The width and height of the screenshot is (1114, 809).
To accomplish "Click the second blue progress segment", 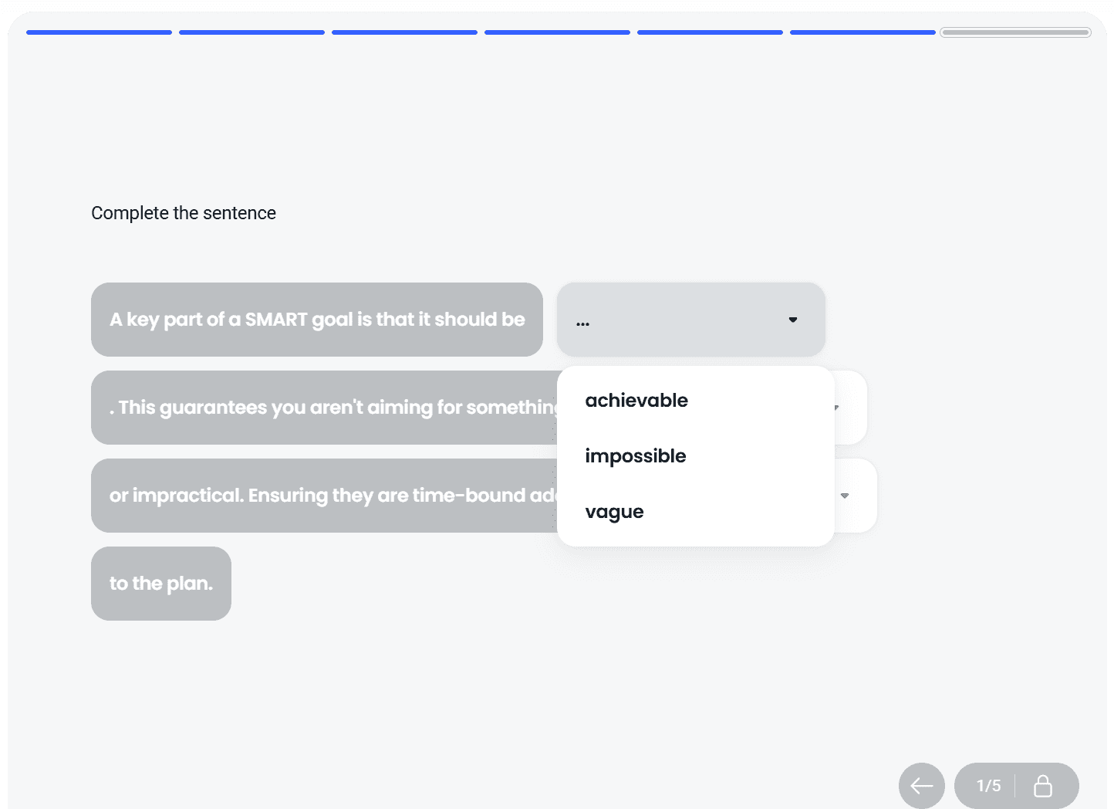I will pyautogui.click(x=251, y=32).
